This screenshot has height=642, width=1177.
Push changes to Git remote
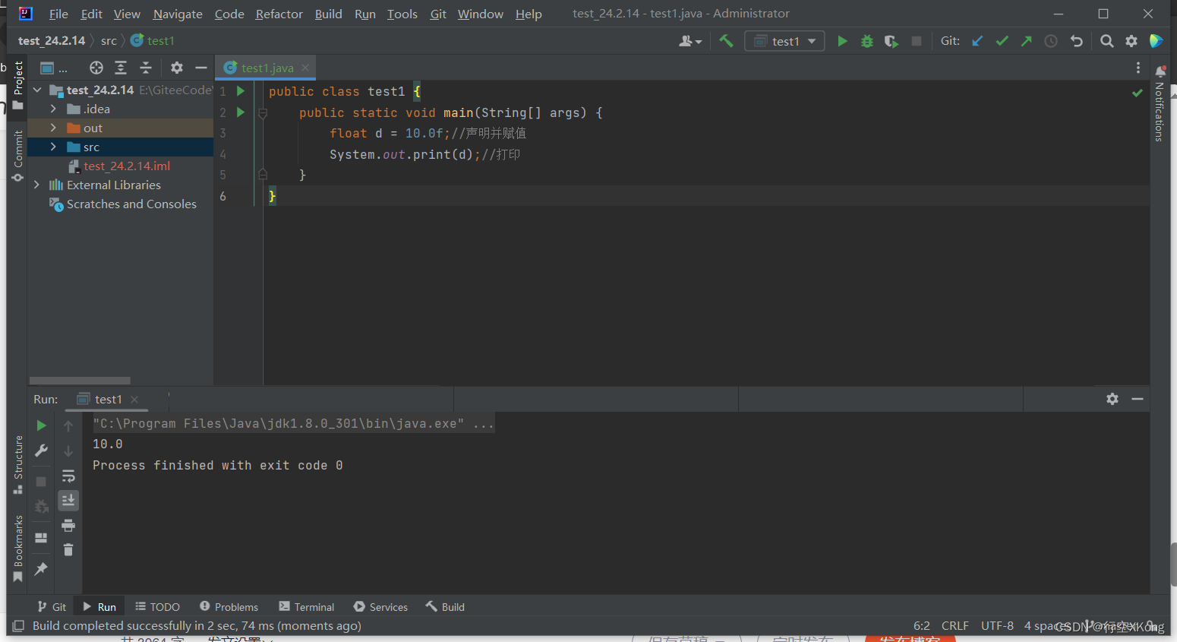click(x=1026, y=40)
